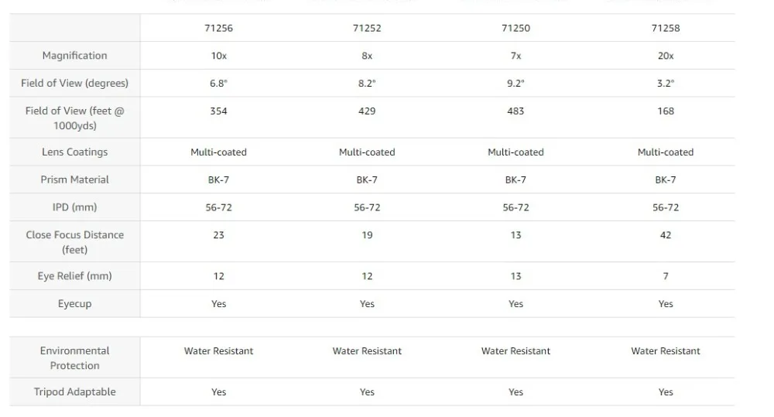Screen dimensions: 774x417
Task: Click the Eye Relief (mm) row label
Action: tap(75, 276)
